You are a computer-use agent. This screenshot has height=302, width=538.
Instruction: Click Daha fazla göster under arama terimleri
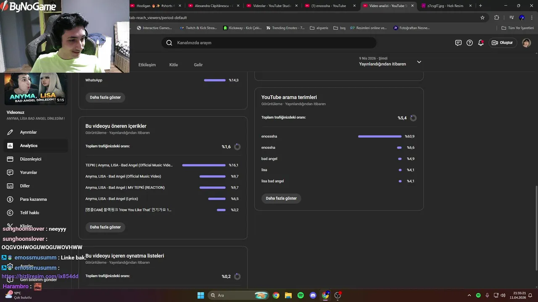pos(281,198)
